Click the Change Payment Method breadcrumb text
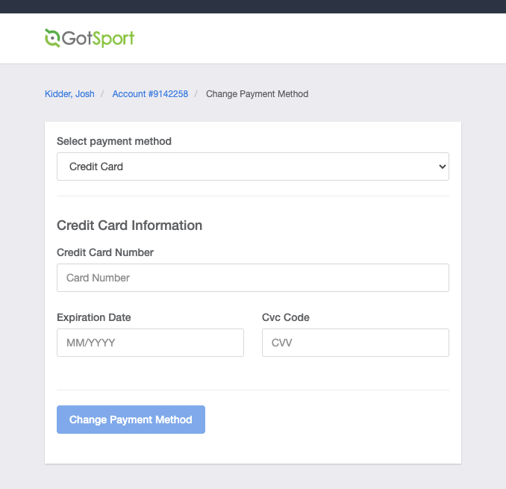Image resolution: width=506 pixels, height=489 pixels. tap(257, 94)
